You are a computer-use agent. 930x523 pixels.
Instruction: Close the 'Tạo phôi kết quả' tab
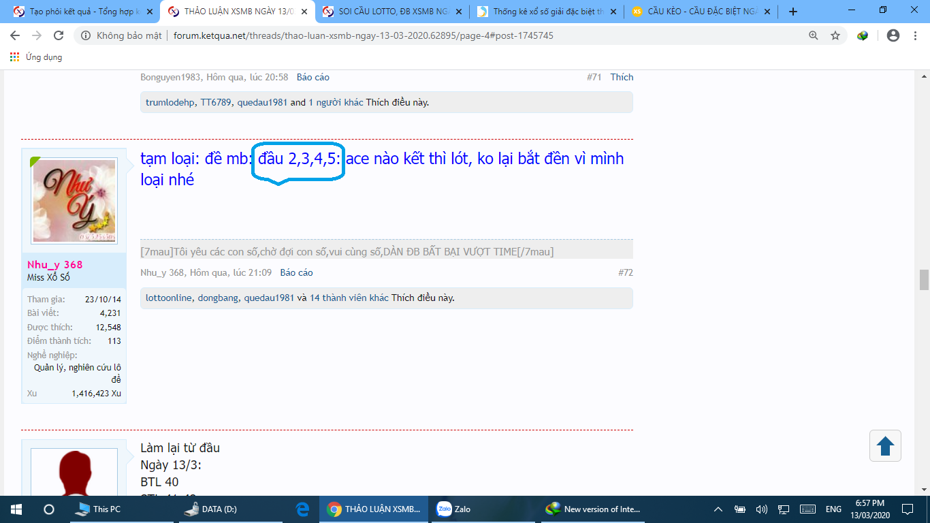point(149,12)
